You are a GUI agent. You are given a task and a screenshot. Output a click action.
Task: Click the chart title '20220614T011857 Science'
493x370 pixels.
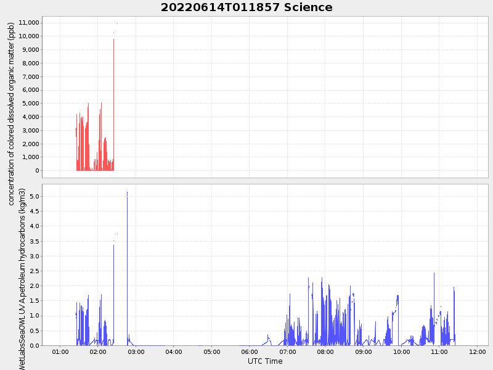pyautogui.click(x=246, y=7)
